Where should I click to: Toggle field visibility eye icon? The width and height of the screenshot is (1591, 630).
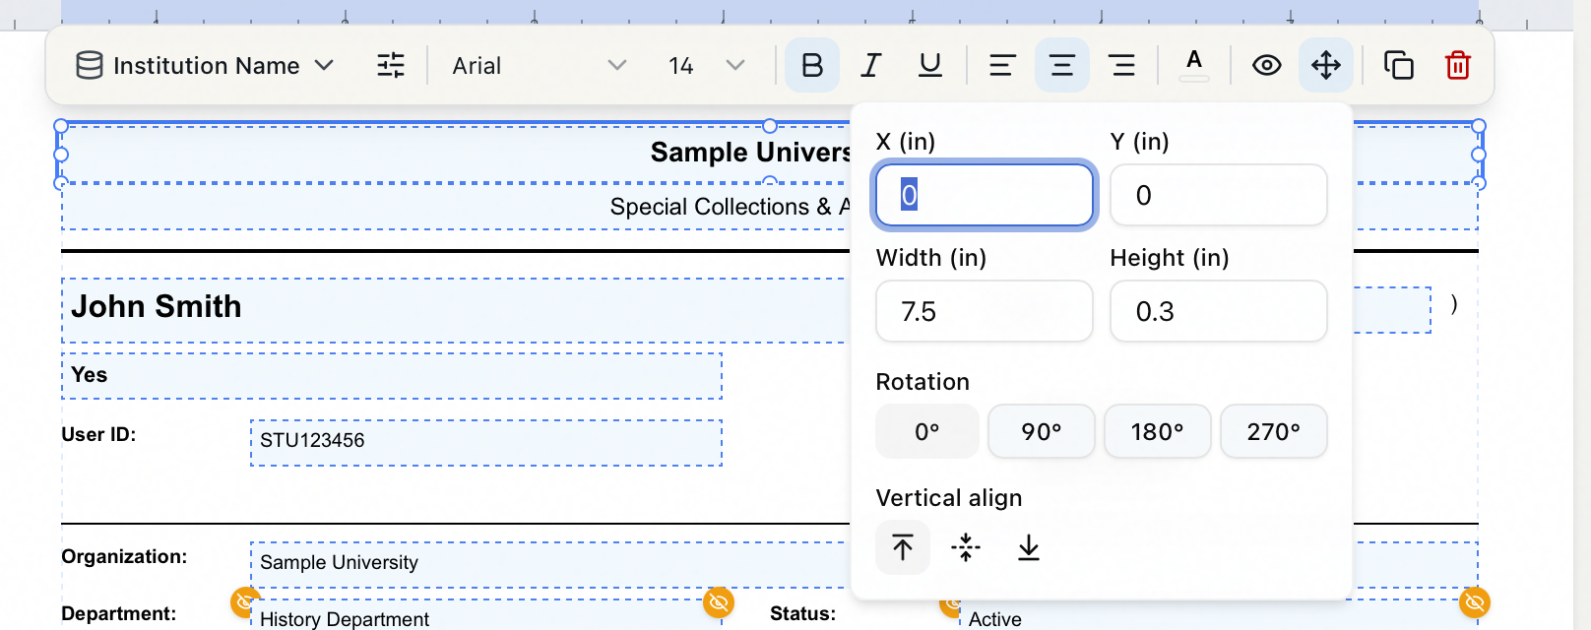pyautogui.click(x=1267, y=66)
